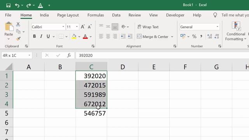Apply red font color to cells
The image size is (249, 140).
click(x=85, y=37)
